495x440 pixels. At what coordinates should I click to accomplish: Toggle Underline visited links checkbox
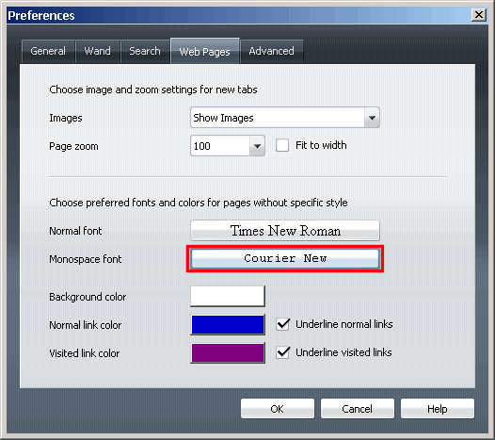(x=282, y=352)
